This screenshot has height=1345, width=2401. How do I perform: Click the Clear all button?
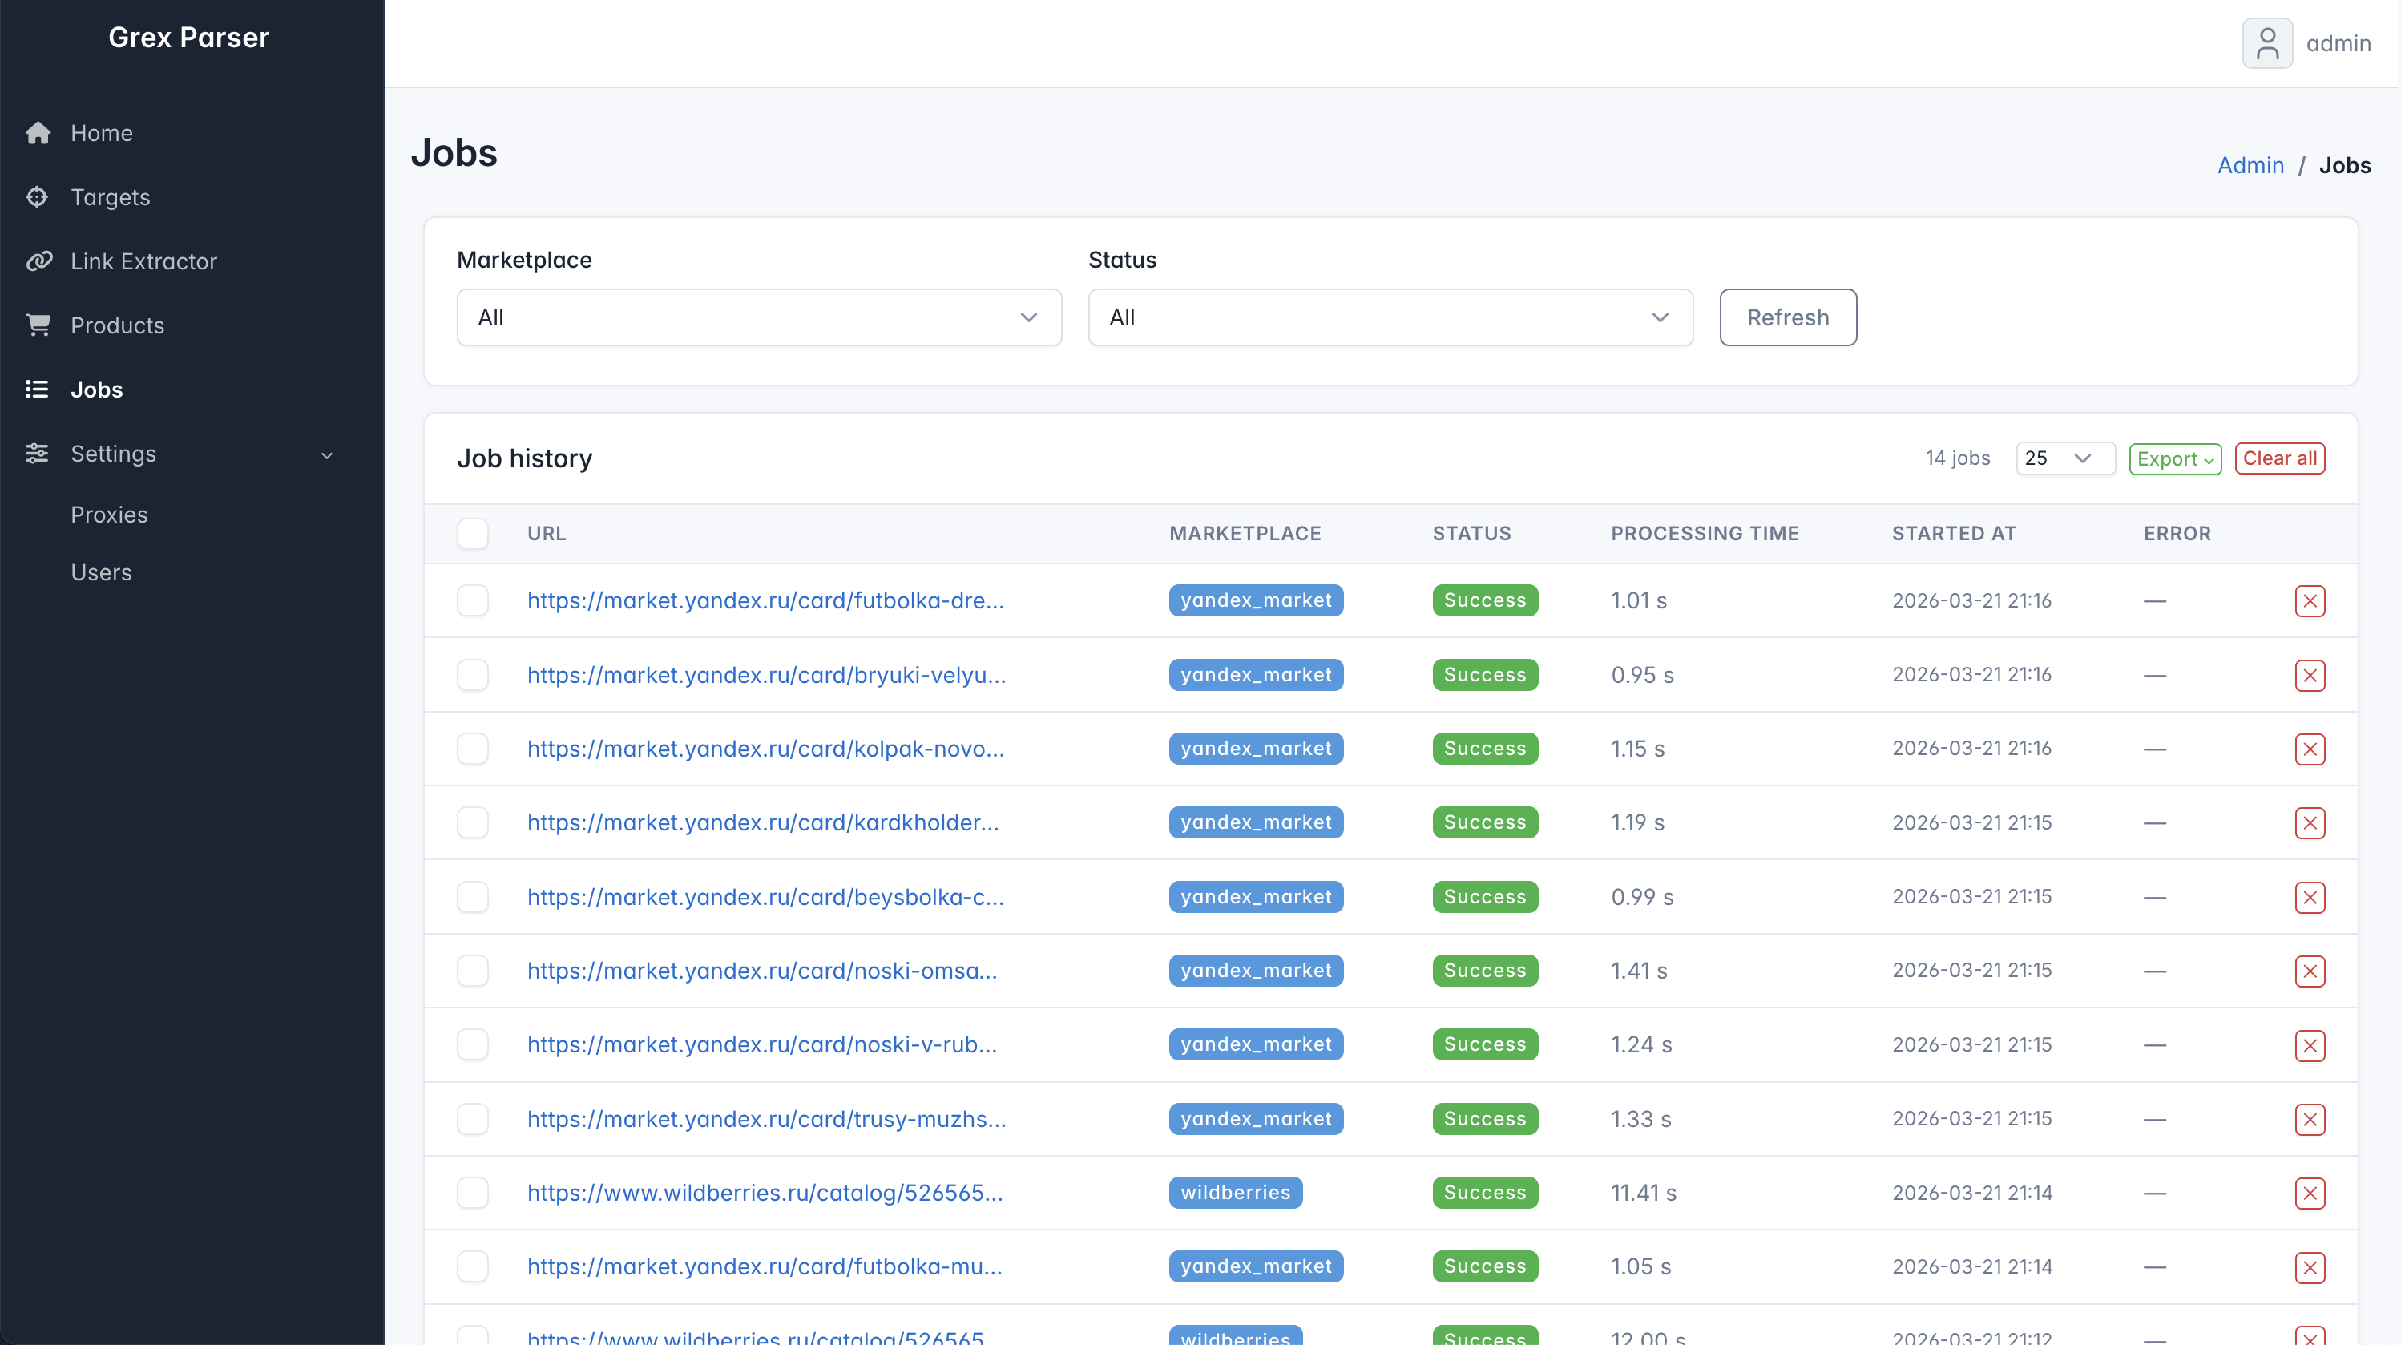click(2279, 458)
